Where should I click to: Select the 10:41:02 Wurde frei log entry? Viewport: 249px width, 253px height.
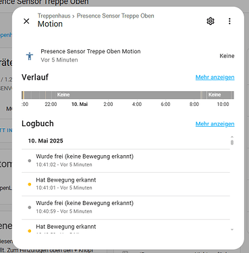click(x=126, y=161)
